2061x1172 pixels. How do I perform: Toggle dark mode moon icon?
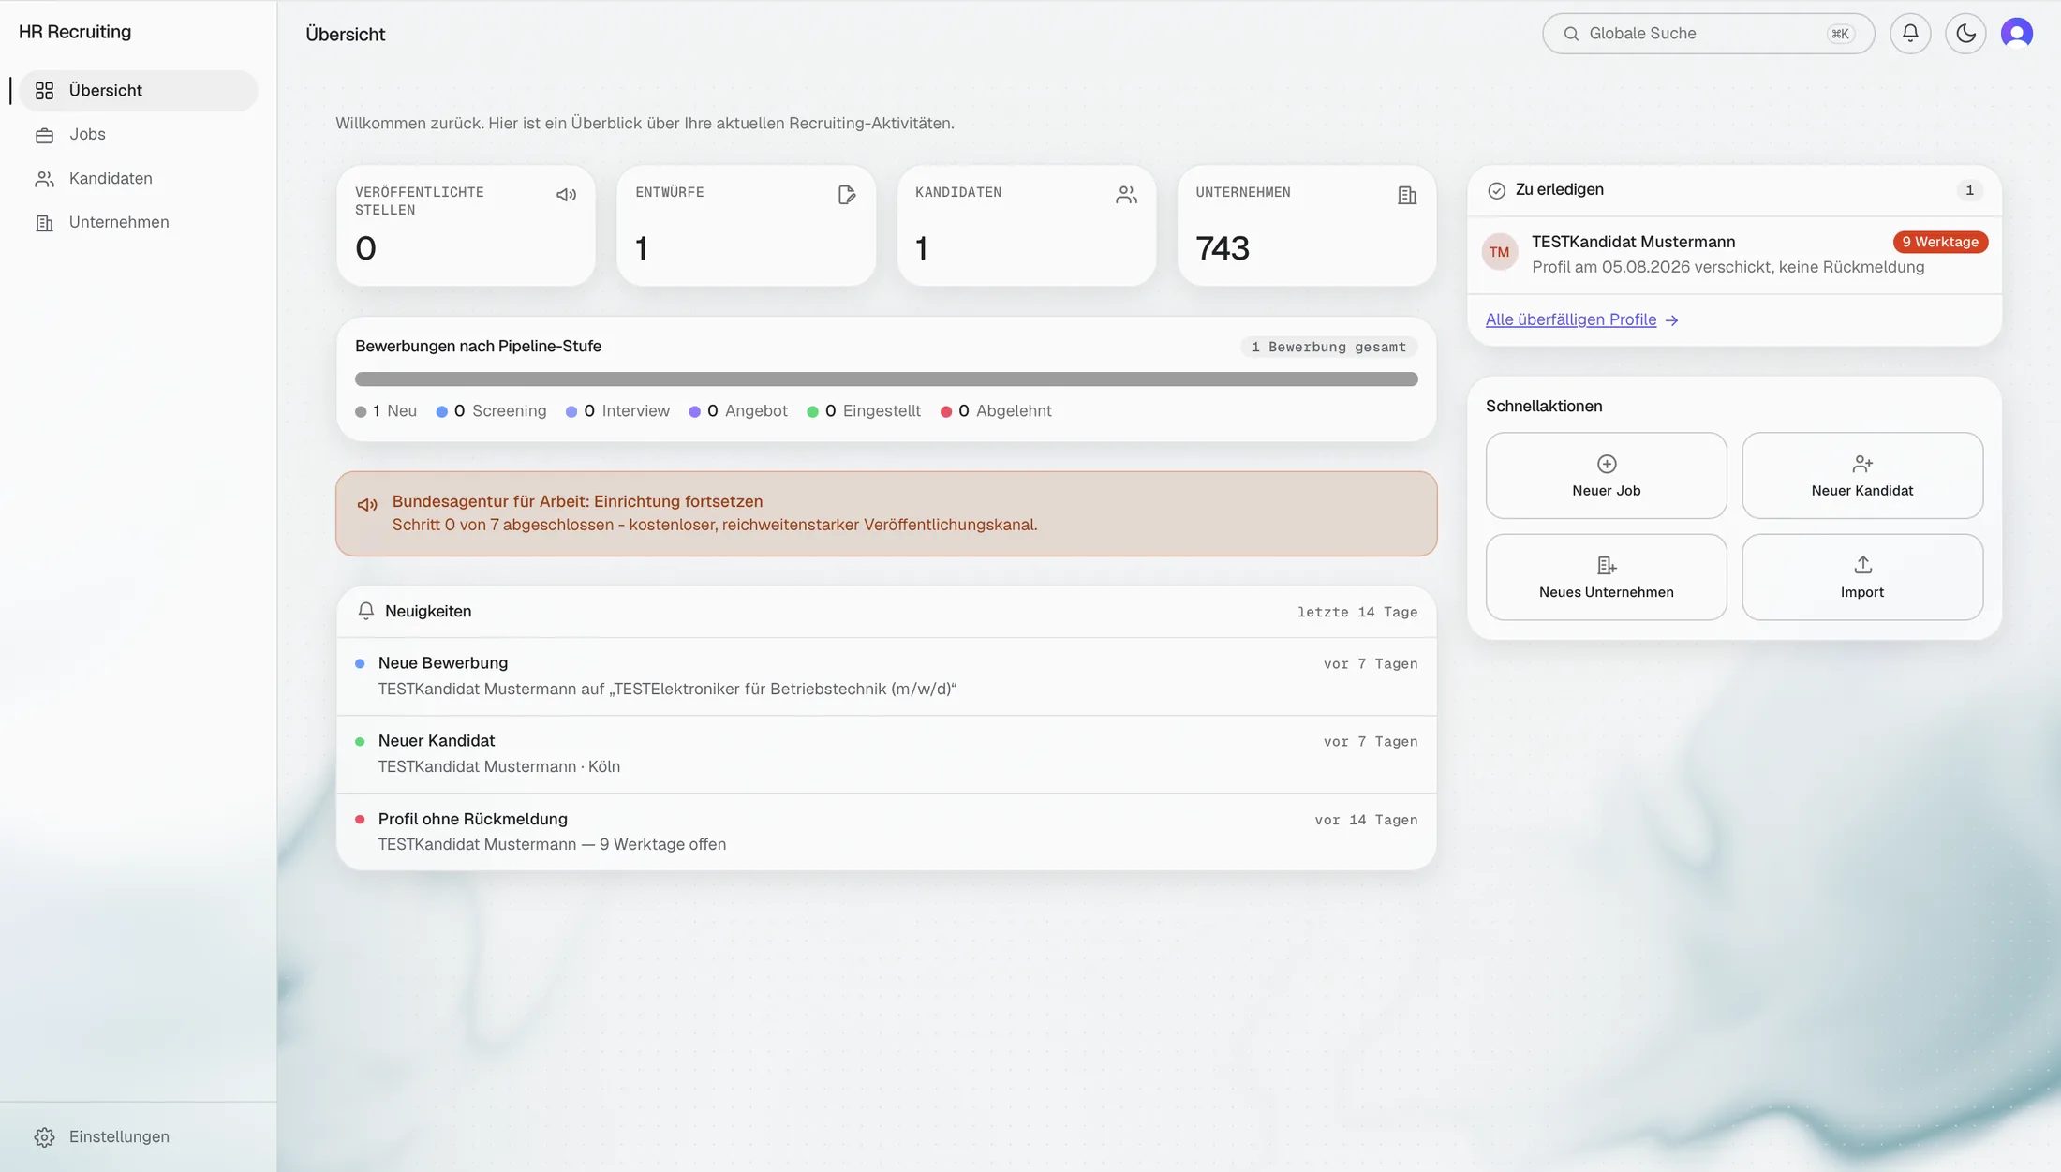click(x=1965, y=34)
